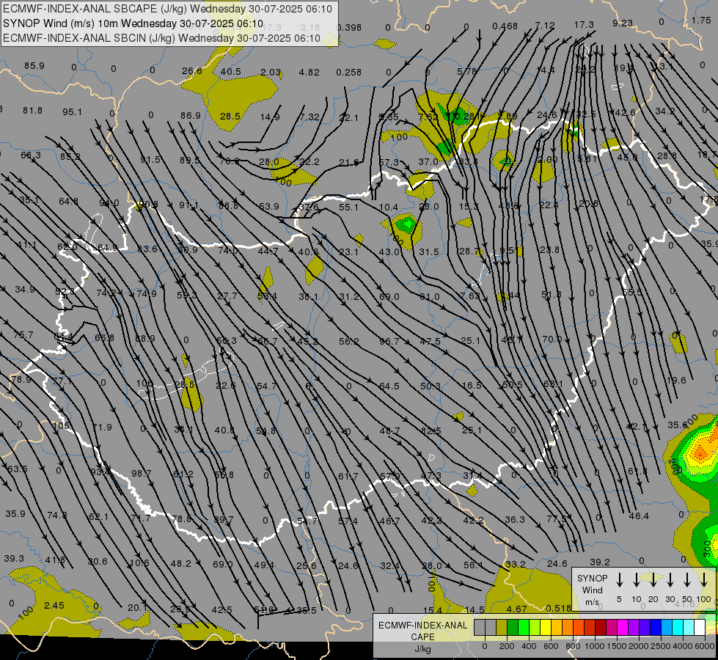
Task: Click the 10 m/s wind arrow in legend
Action: coord(636,580)
